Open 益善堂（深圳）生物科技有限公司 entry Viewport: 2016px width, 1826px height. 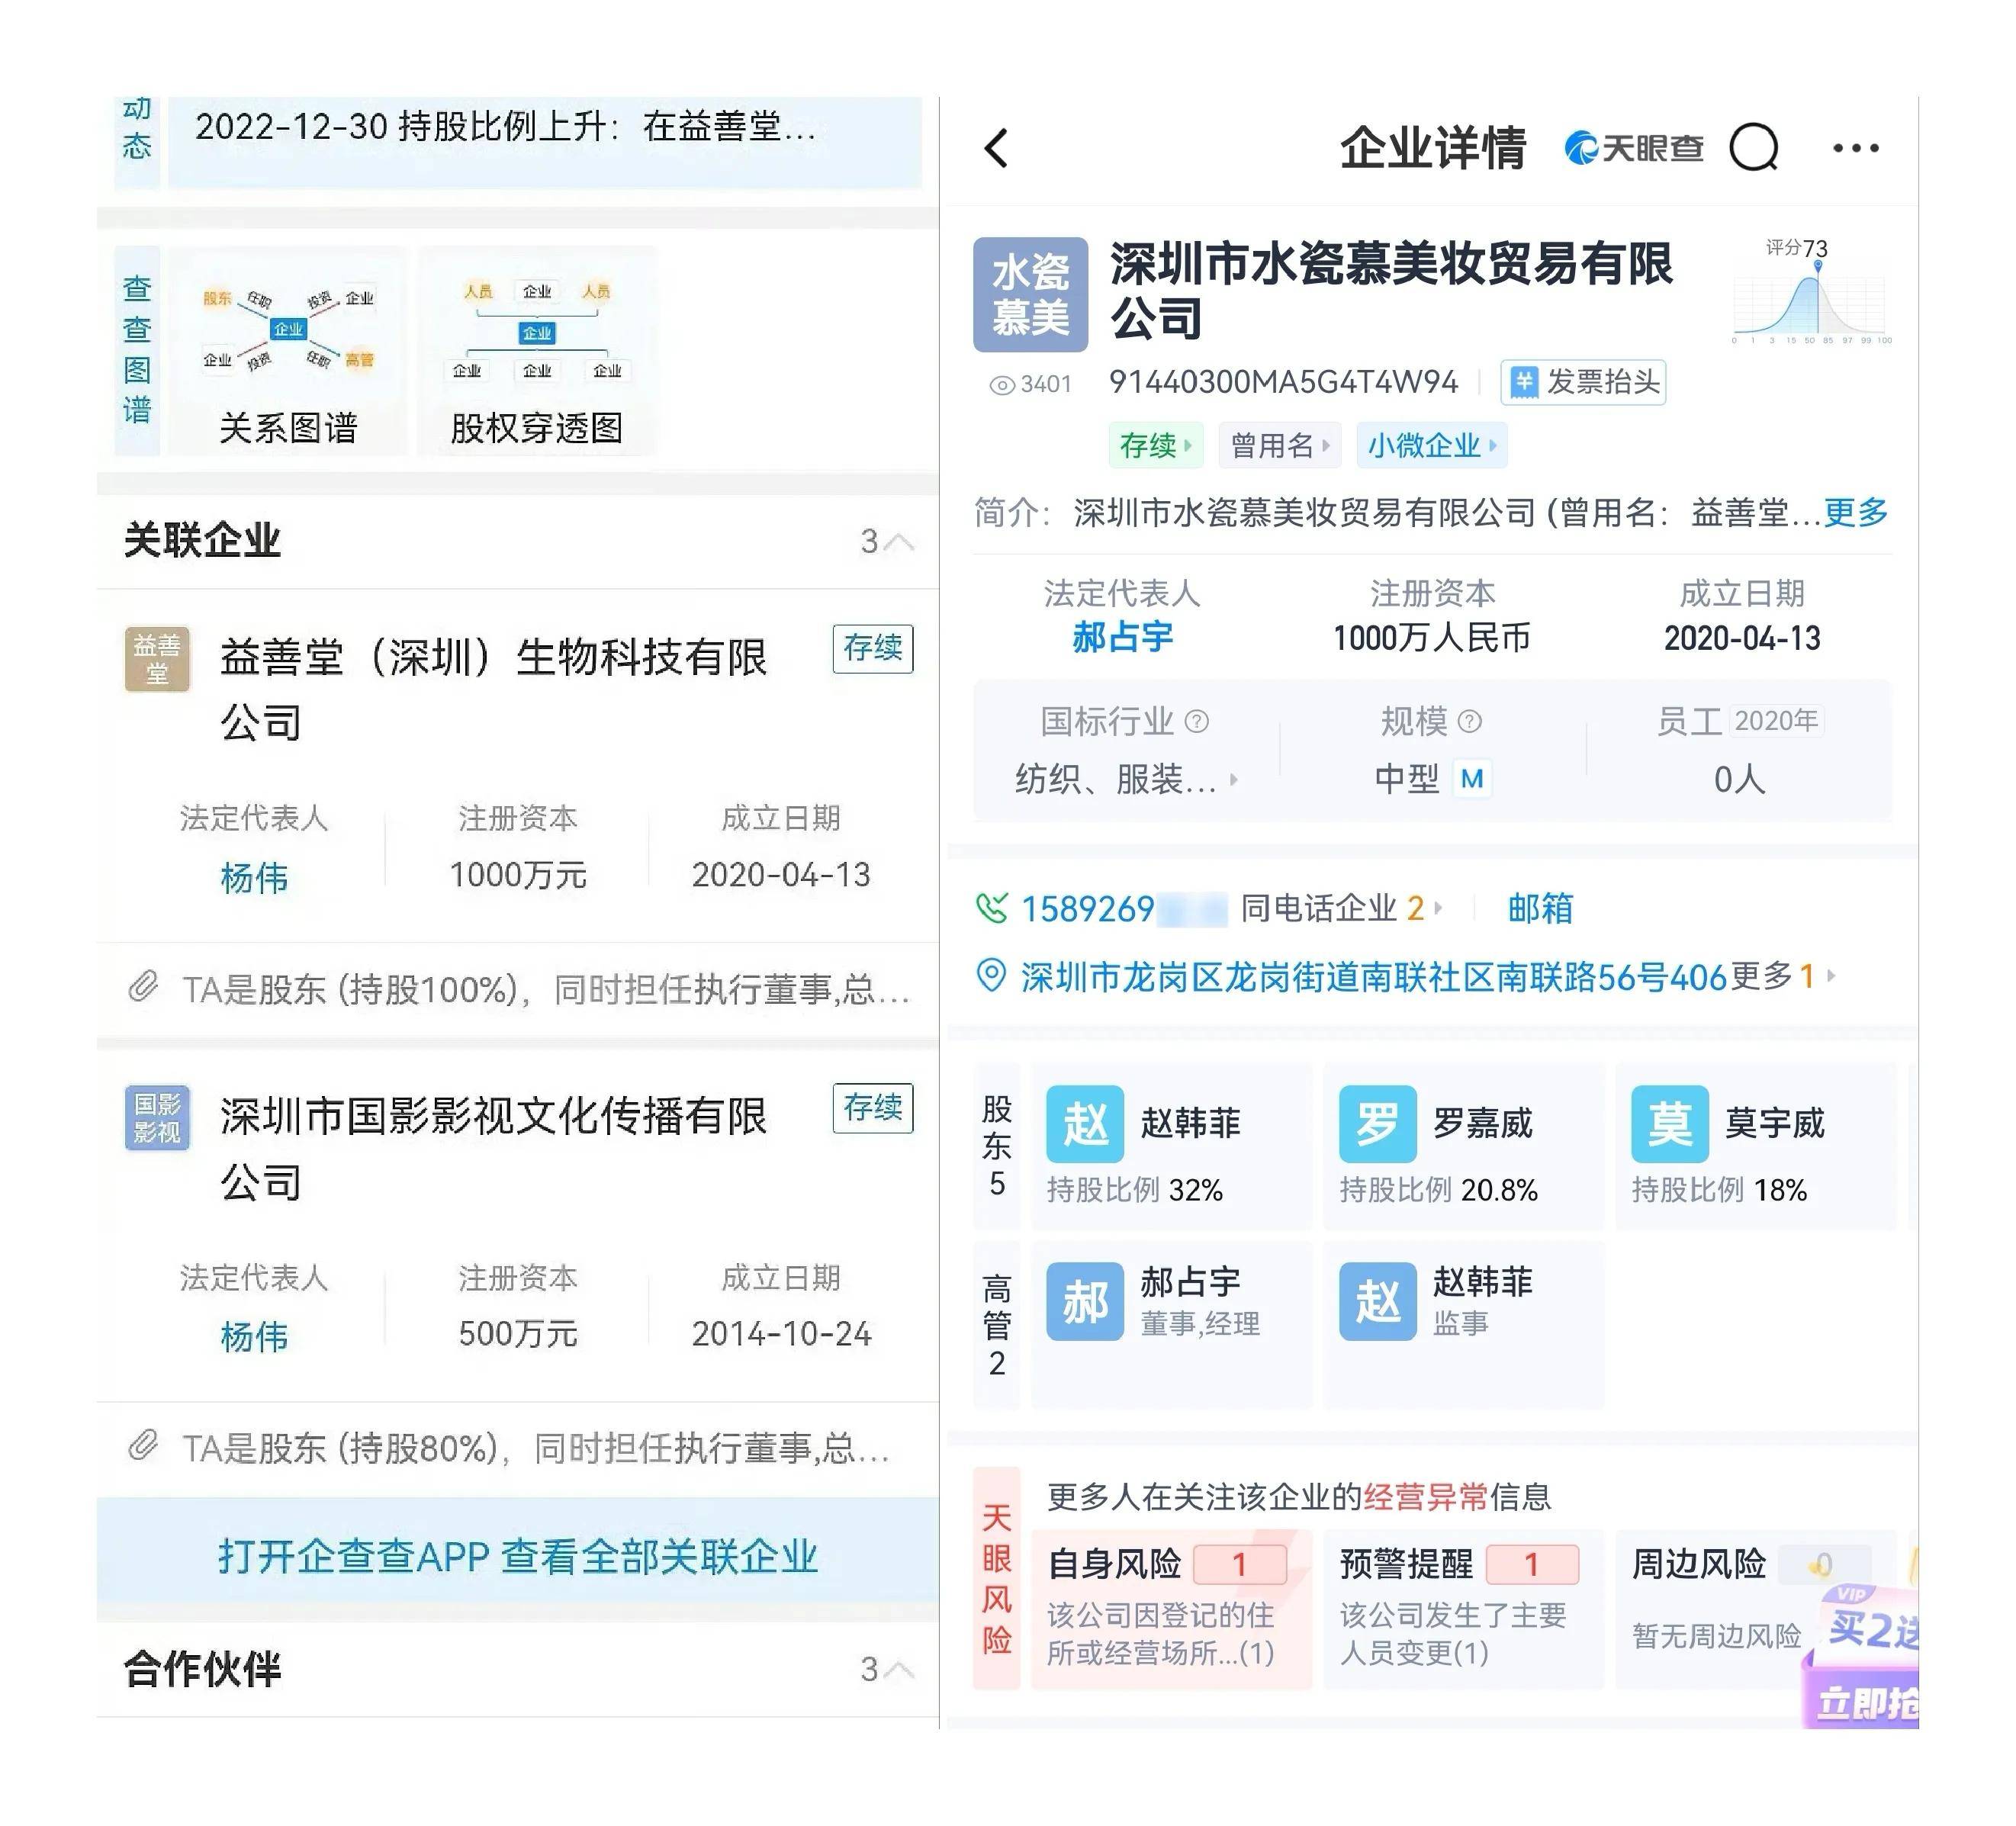pos(493,690)
